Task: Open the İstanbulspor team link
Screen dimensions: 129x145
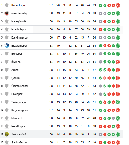Action: click(19, 29)
